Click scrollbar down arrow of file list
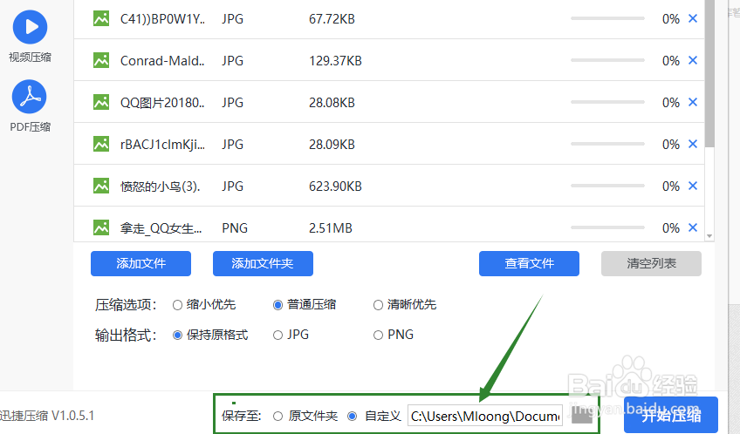The image size is (740, 434). coord(709,236)
